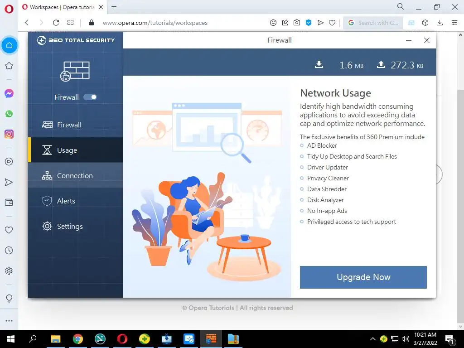
Task: Close the 360 Firewall window
Action: point(427,40)
